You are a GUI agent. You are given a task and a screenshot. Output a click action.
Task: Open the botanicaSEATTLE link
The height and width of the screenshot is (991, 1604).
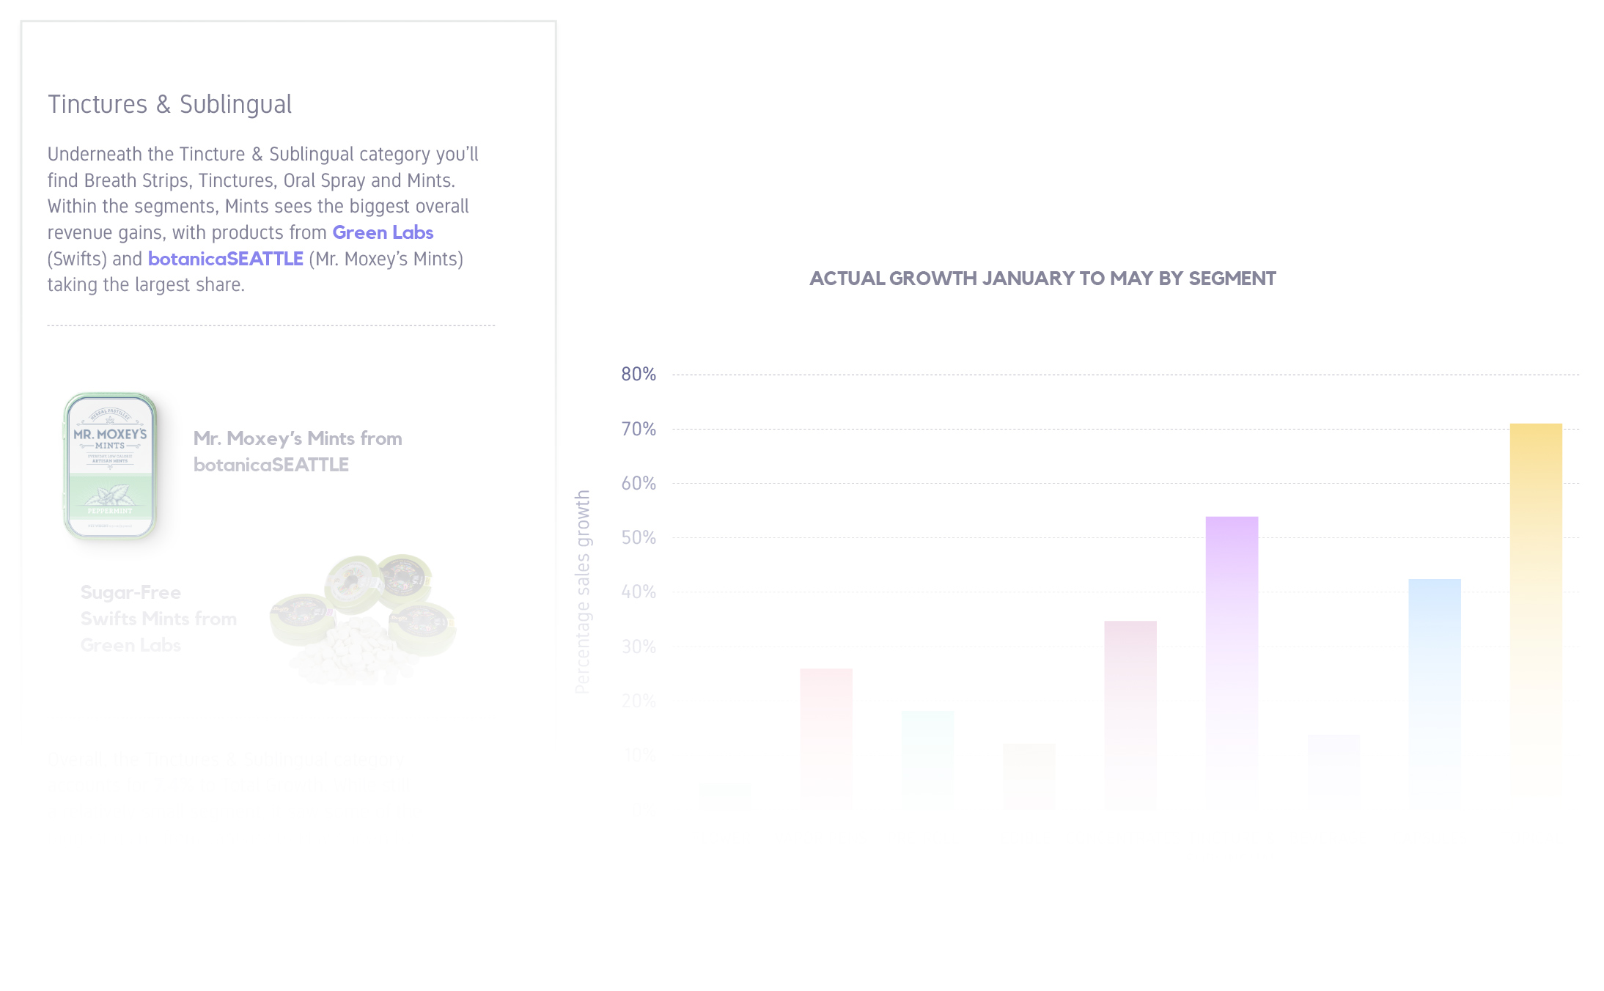[x=225, y=259]
